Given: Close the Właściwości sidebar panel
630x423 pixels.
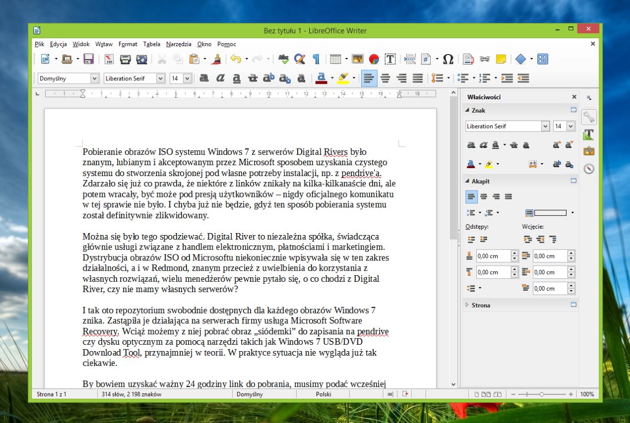Looking at the screenshot, I should pyautogui.click(x=574, y=97).
